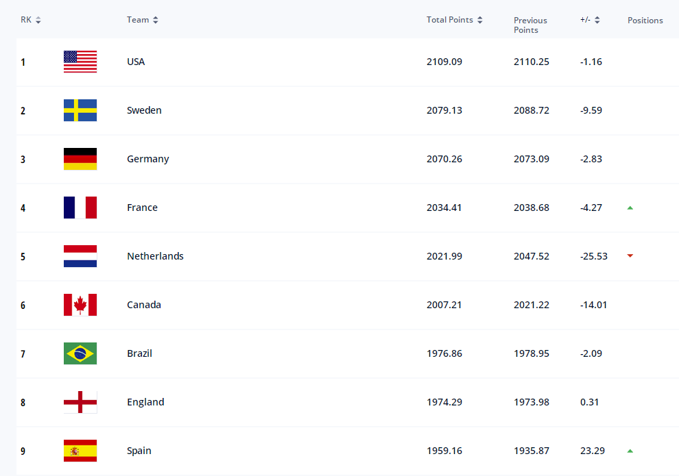679x476 pixels.
Task: Click the England flag icon
Action: [x=80, y=402]
